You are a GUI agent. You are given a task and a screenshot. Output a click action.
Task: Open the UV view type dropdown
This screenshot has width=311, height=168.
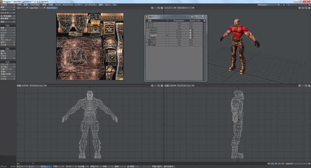[22, 8]
